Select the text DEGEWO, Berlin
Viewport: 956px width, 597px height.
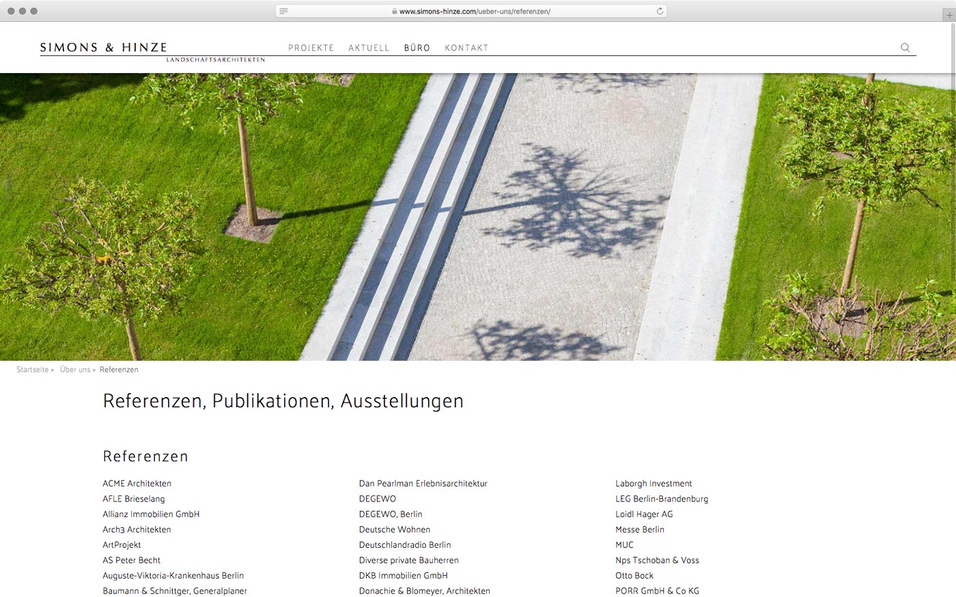pos(391,514)
